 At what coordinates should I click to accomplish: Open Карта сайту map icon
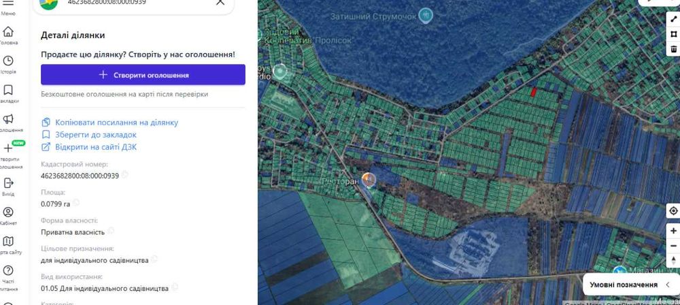(7, 241)
